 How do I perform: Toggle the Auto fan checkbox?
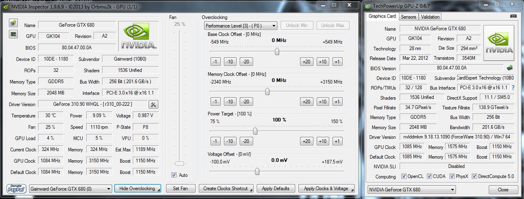174,175
